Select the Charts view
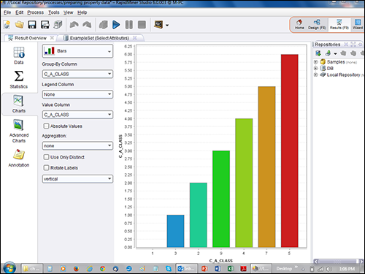The height and width of the screenshot is (274, 365). 19,104
